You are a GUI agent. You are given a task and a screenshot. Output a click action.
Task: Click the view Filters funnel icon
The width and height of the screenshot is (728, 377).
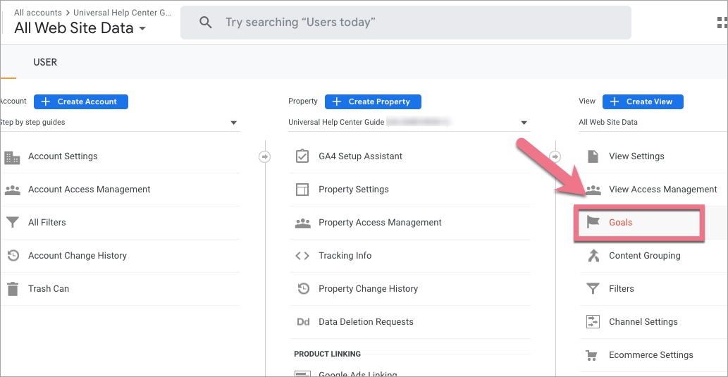[593, 289]
